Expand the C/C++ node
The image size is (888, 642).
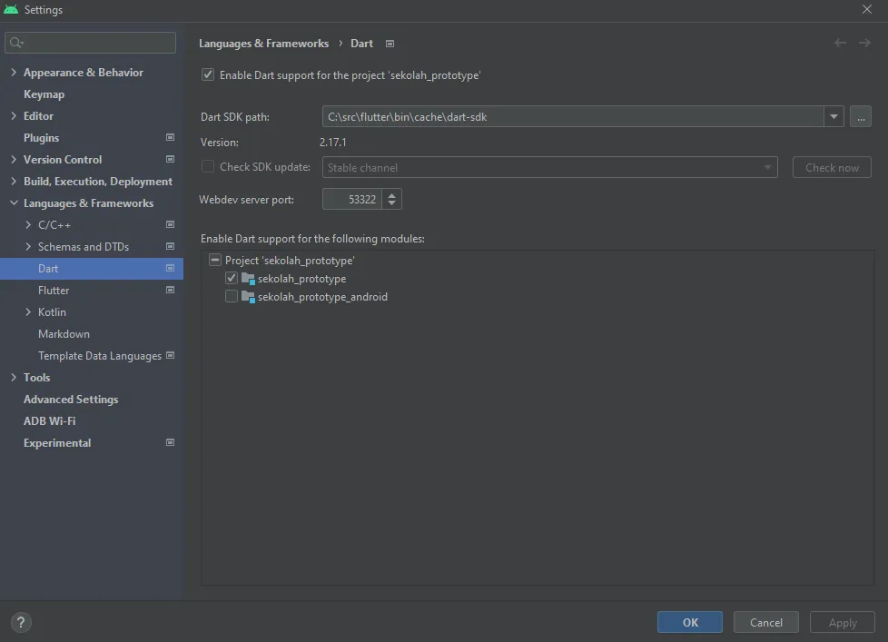[28, 225]
